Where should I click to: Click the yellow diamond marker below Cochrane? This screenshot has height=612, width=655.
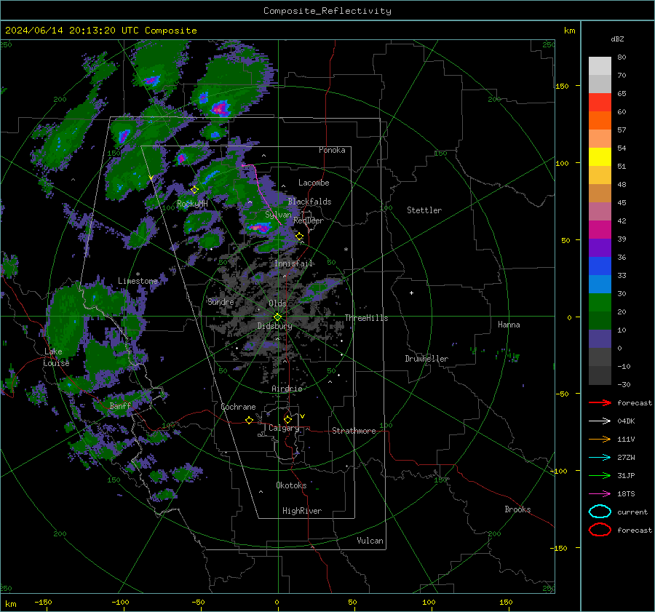[x=250, y=420]
